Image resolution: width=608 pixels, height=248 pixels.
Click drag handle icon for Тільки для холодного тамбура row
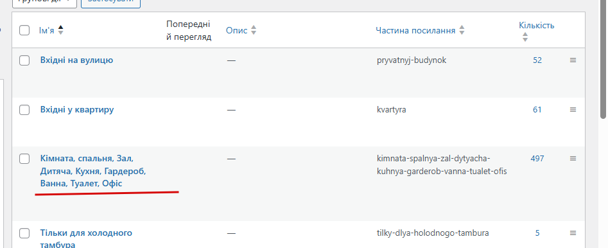tap(573, 233)
